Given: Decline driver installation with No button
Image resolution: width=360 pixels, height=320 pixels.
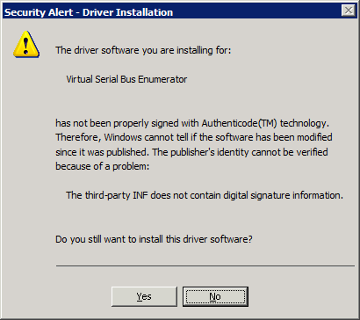Looking at the screenshot, I should [215, 296].
